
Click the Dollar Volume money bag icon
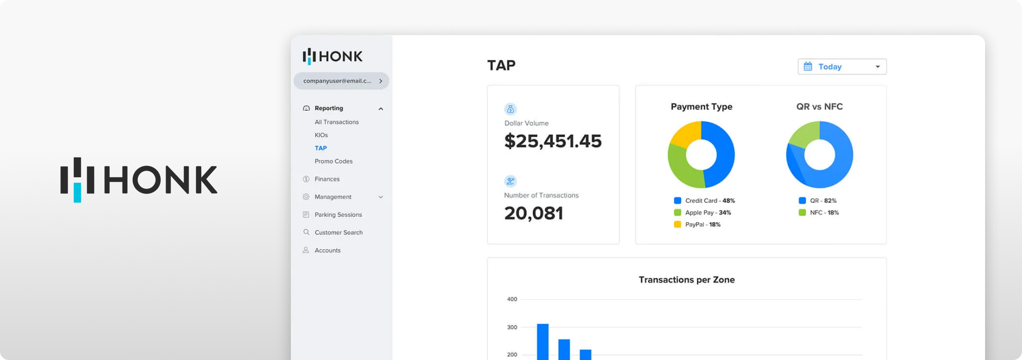click(510, 109)
